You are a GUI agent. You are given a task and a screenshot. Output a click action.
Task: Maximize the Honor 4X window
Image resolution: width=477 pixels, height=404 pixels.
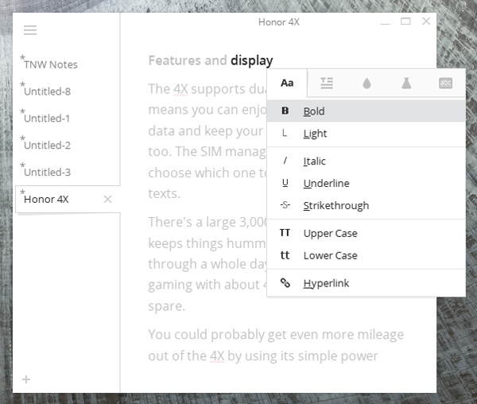405,21
